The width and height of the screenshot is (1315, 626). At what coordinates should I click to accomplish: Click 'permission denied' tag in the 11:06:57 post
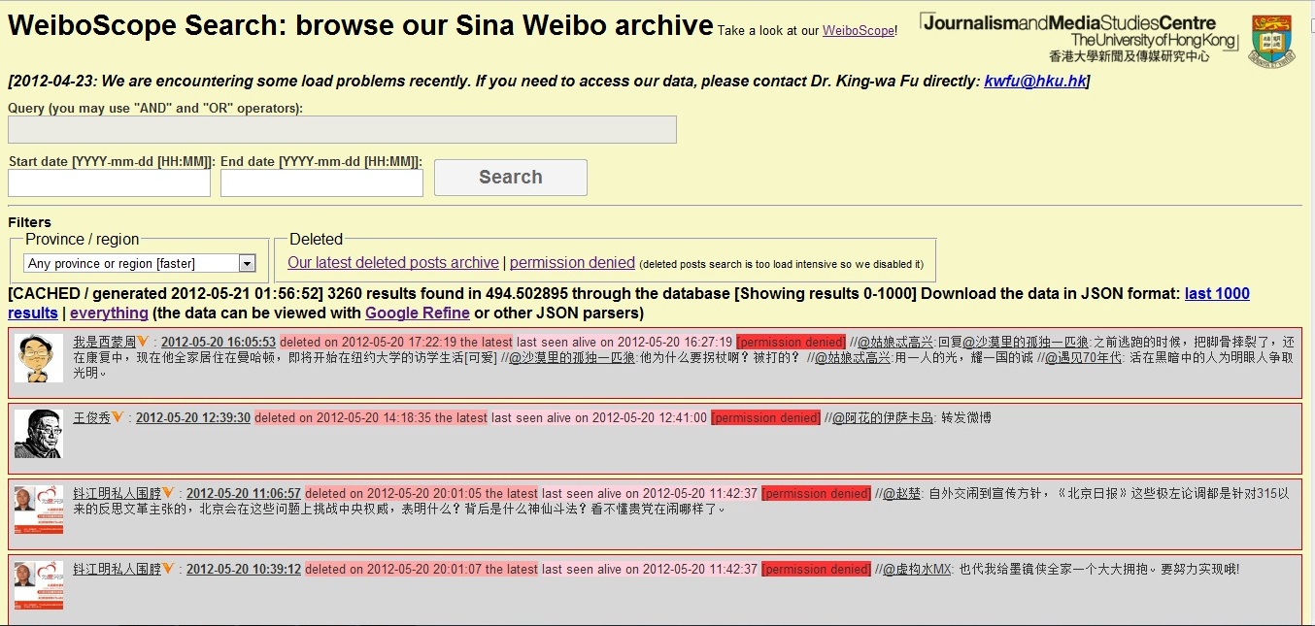816,493
